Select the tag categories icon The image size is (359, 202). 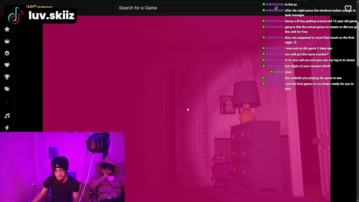(7, 89)
